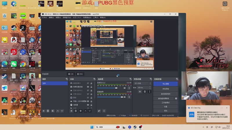
Task: Mute the 桌面音频 speaker icon
Action: coord(125,97)
